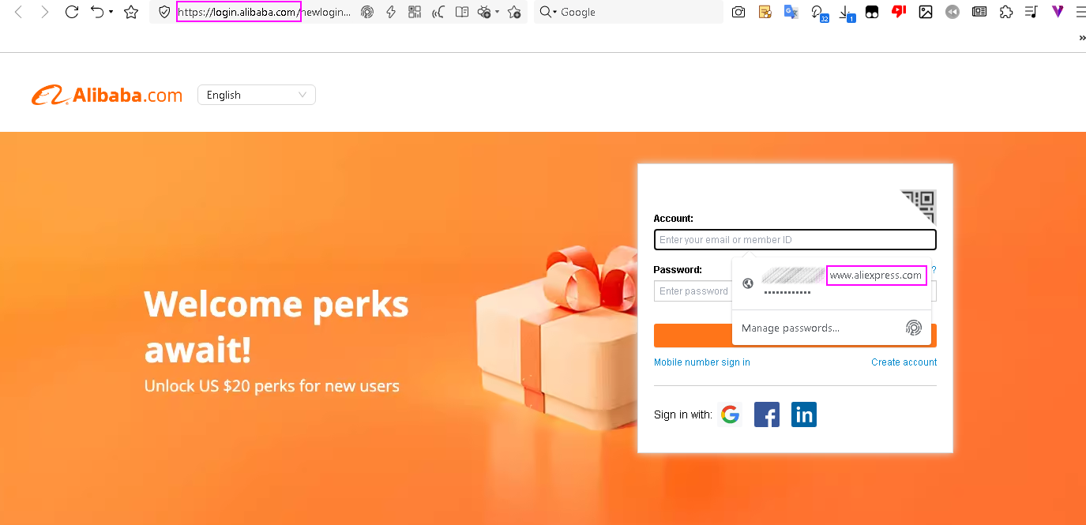Sign in with LinkedIn

[x=804, y=414]
